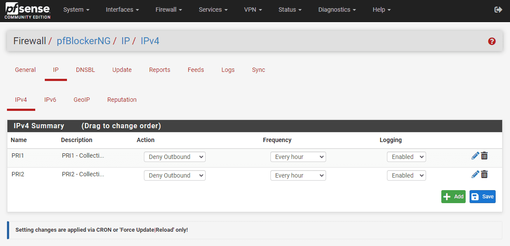Expand the PRI1 Logging dropdown
Image resolution: width=510 pixels, height=246 pixels.
click(x=407, y=157)
